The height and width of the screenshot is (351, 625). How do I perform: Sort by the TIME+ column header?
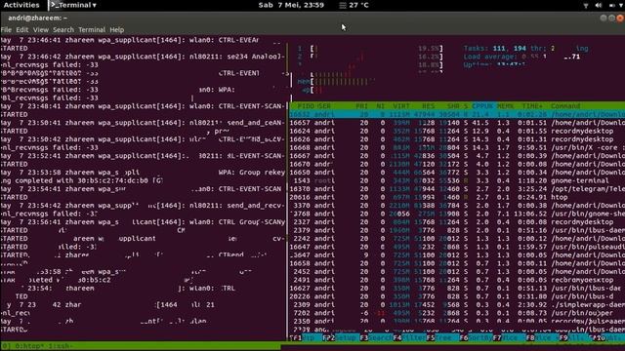click(532, 106)
